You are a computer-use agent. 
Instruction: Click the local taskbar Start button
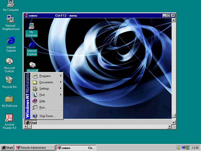coord(7,148)
